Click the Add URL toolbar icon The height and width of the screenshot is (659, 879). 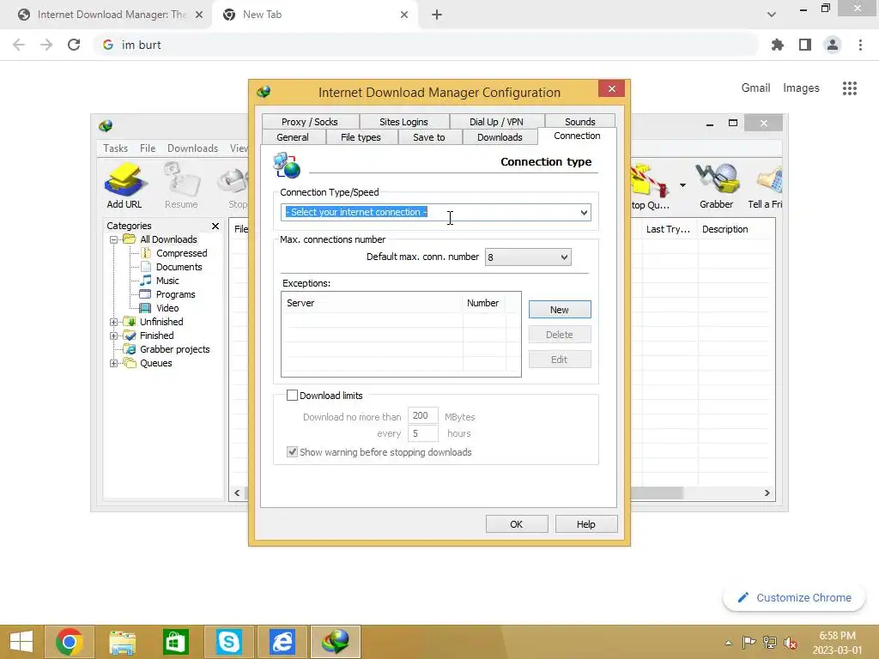click(x=124, y=185)
